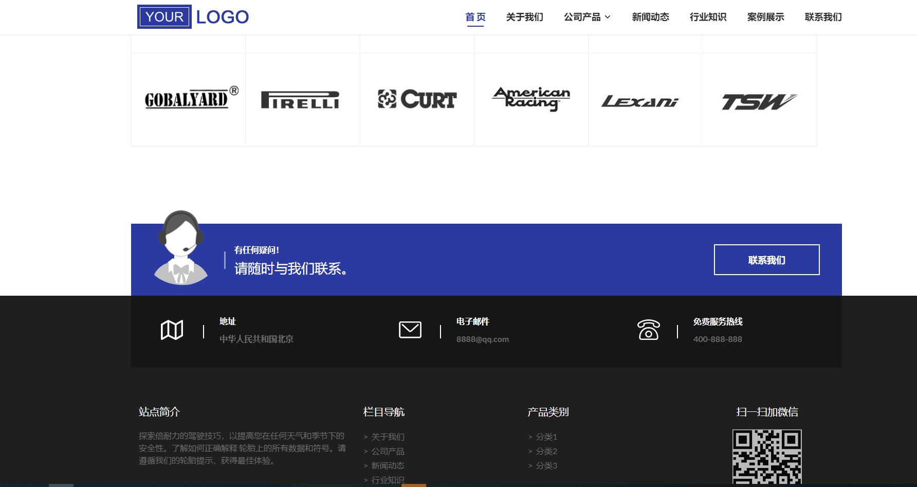Open product category 分类2
The width and height of the screenshot is (917, 487).
pyautogui.click(x=546, y=451)
